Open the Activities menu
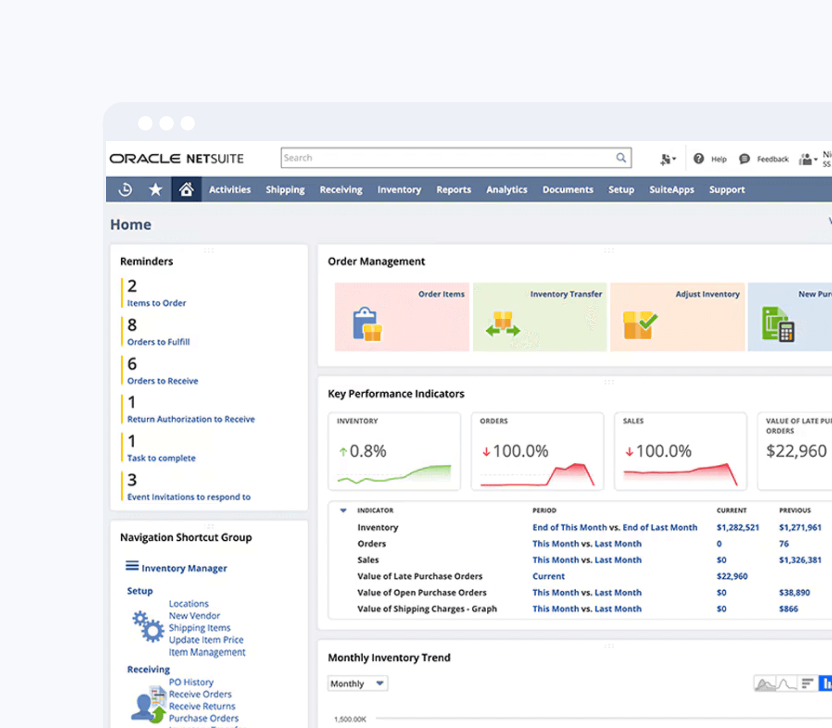The image size is (832, 728). pyautogui.click(x=230, y=189)
